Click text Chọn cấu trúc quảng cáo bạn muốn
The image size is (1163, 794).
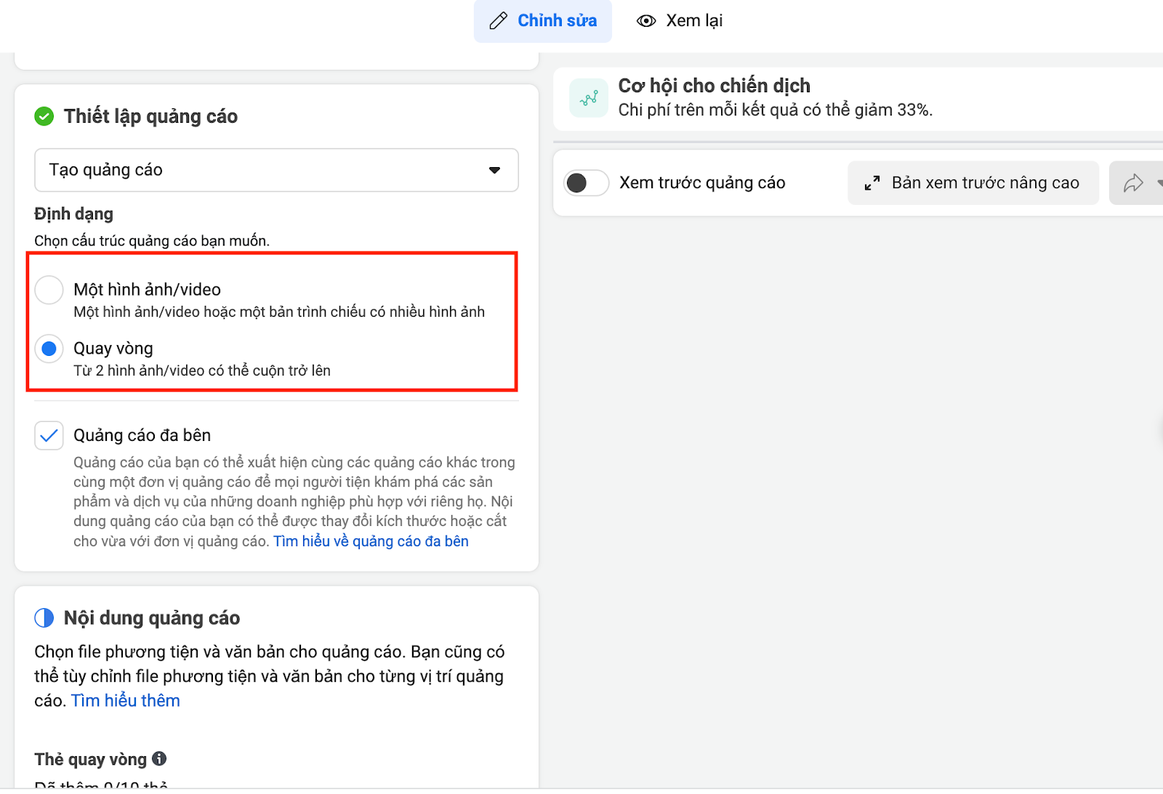point(152,241)
